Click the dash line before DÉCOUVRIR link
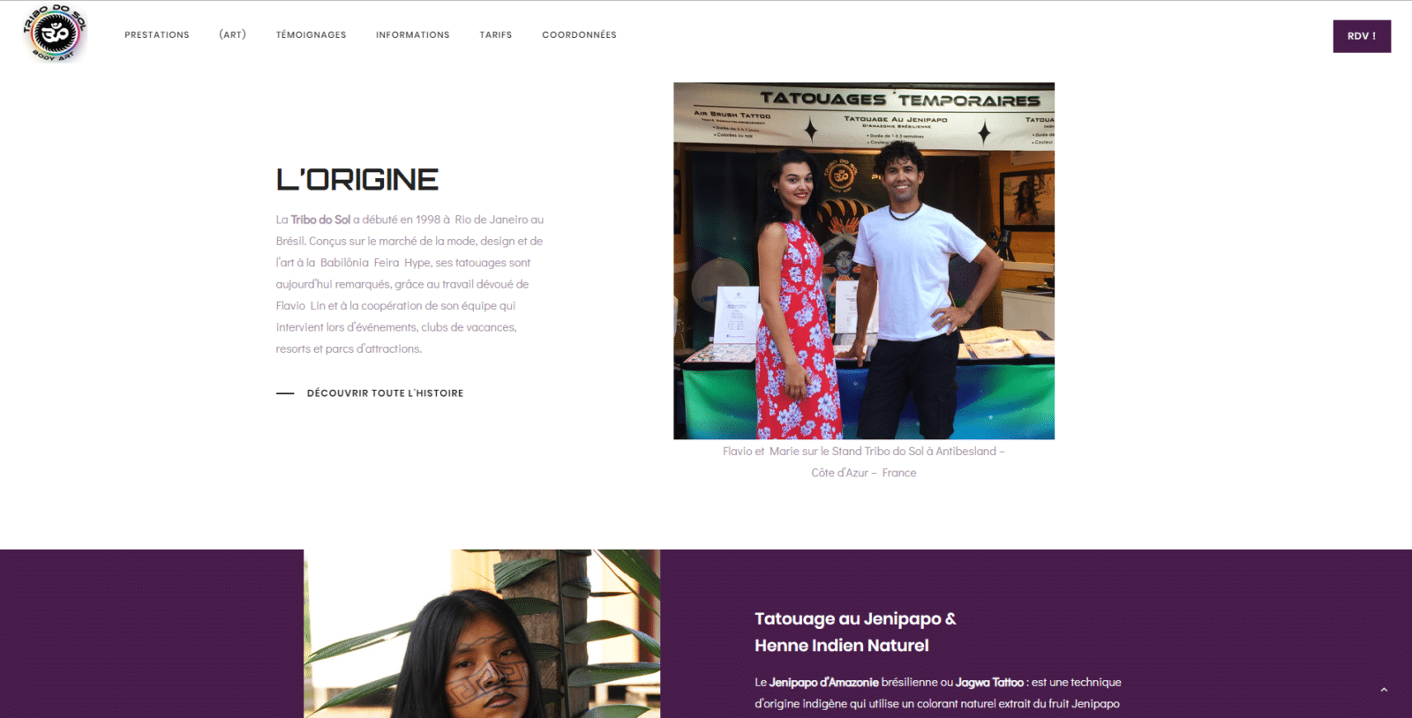Viewport: 1412px width, 718px height. tap(285, 393)
